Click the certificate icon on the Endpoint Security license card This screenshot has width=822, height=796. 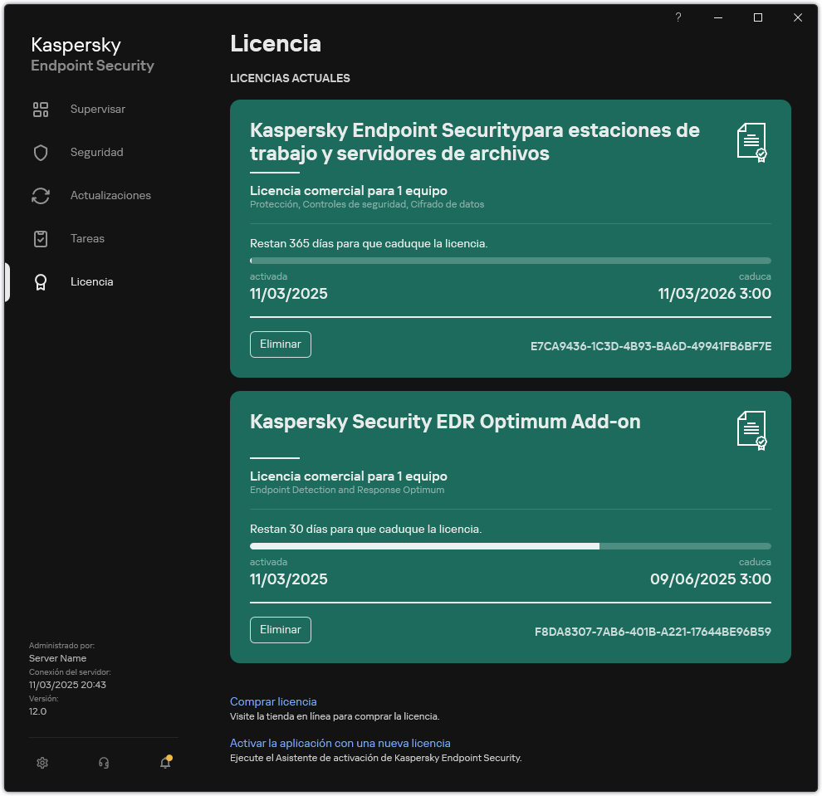click(x=752, y=141)
